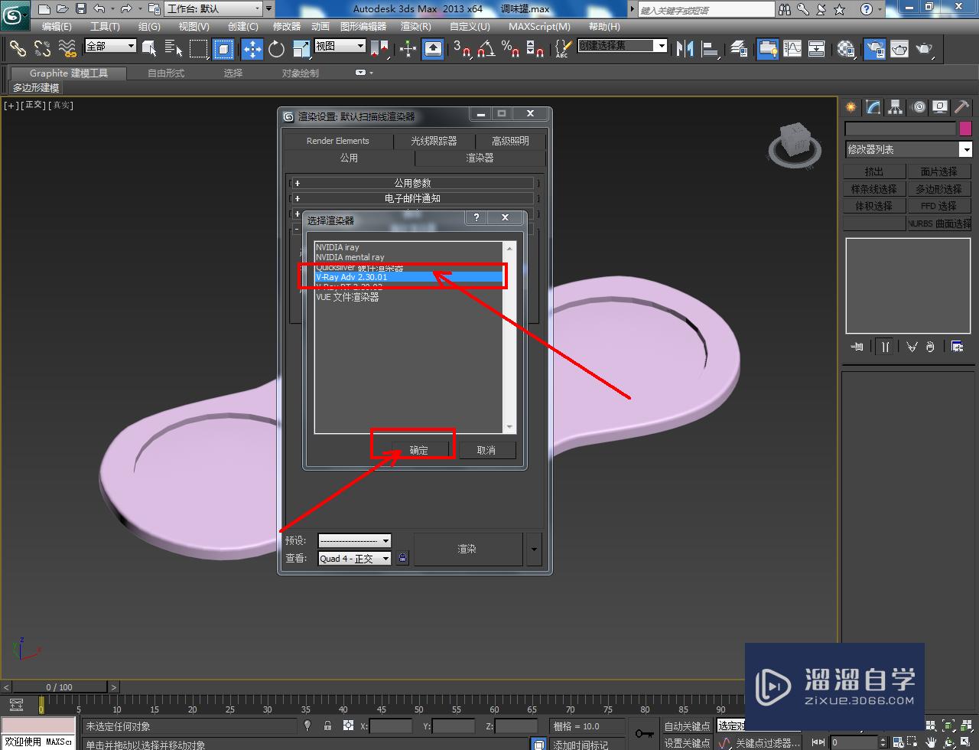
Task: Select the Link tool icon
Action: pyautogui.click(x=18, y=49)
